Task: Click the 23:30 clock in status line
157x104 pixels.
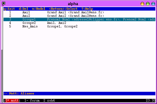Action: [x=150, y=100]
